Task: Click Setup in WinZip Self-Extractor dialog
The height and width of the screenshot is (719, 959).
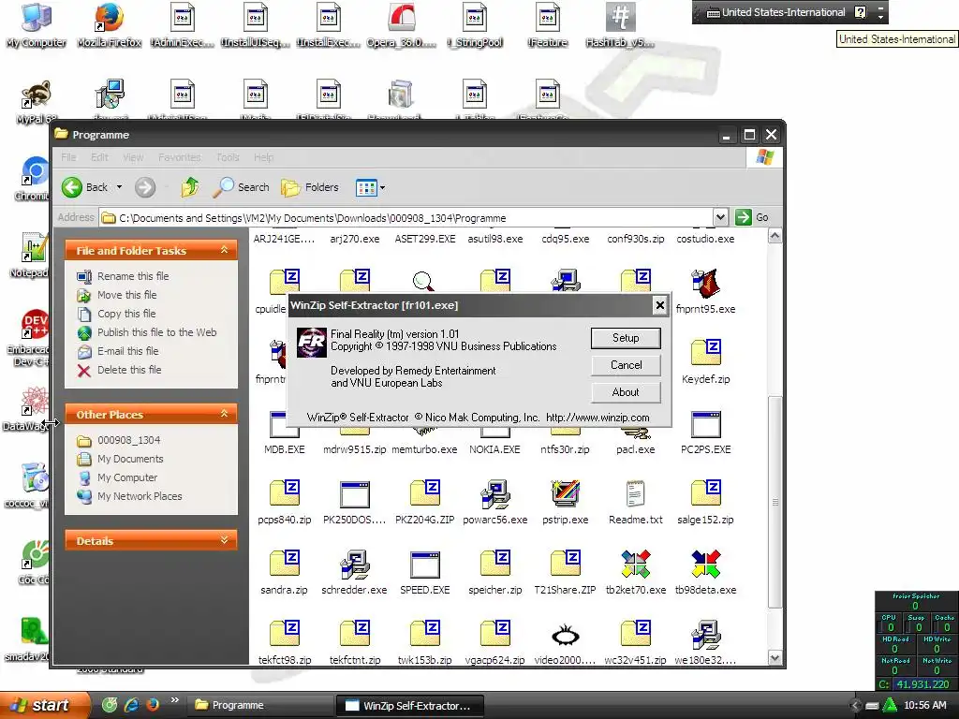Action: 626,338
